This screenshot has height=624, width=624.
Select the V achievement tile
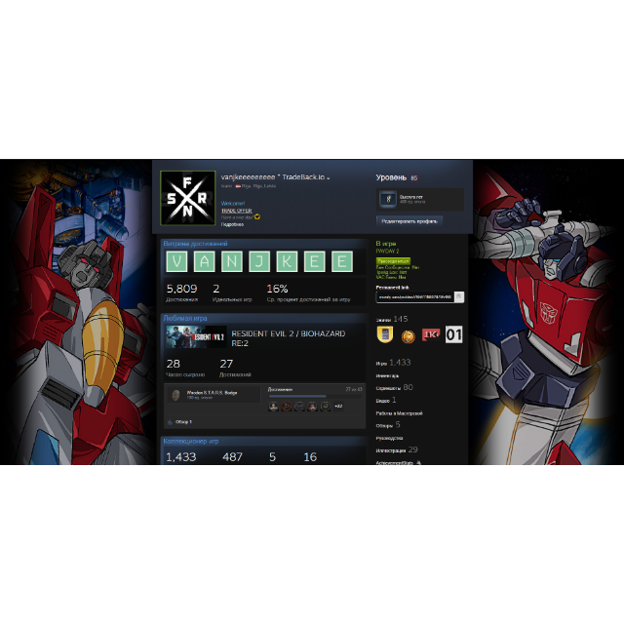click(x=176, y=261)
